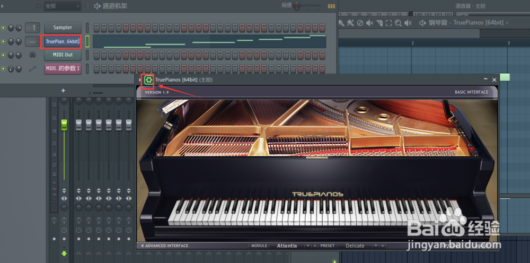Minimize the TruePianos plugin window
This screenshot has height=263, width=530.
tap(485, 79)
